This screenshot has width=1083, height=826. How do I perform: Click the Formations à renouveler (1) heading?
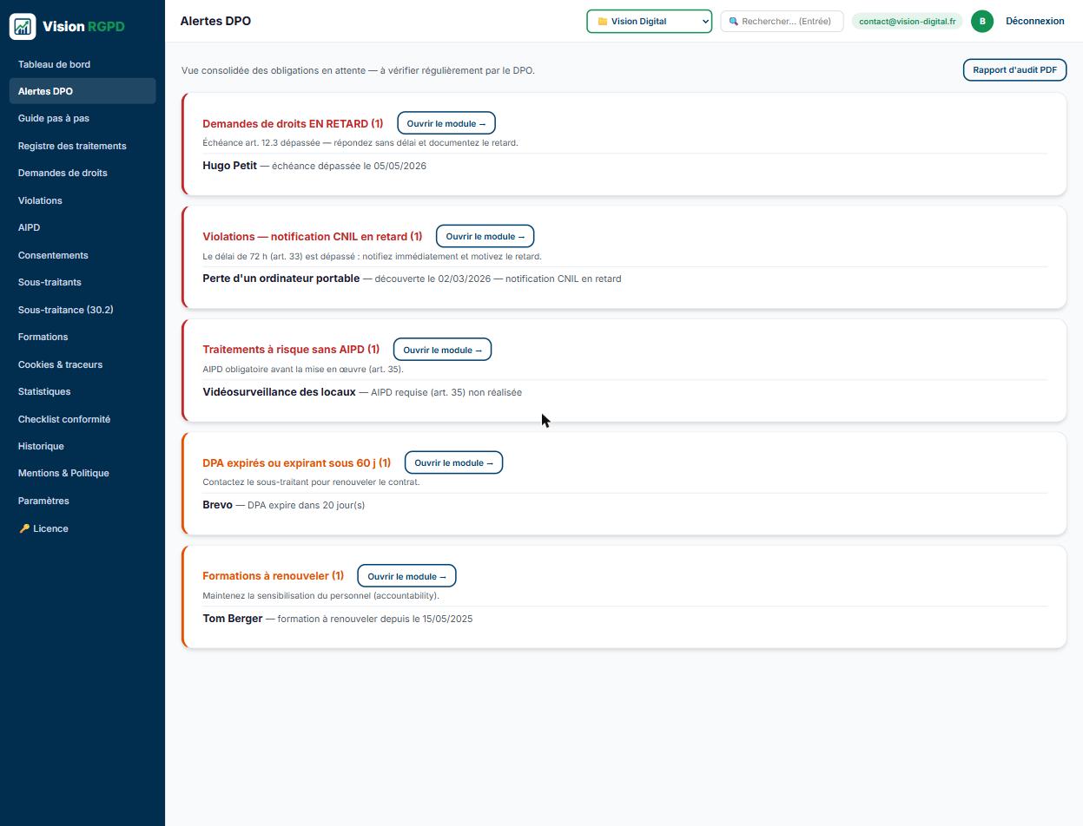273,576
